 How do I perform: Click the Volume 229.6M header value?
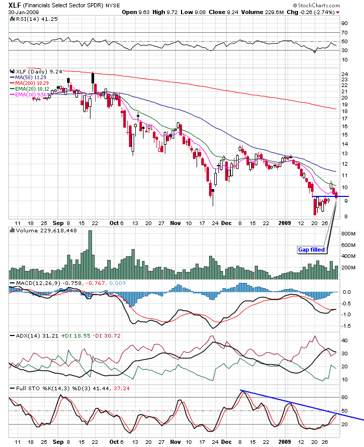(263, 13)
